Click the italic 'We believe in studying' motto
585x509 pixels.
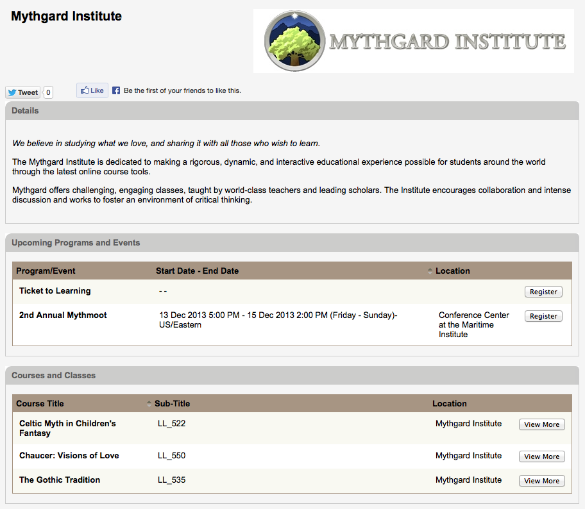(x=166, y=143)
